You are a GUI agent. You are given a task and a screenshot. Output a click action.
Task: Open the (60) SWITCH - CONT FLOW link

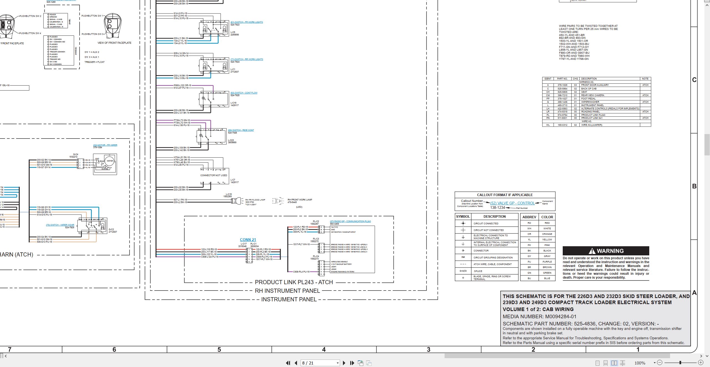tap(244, 93)
